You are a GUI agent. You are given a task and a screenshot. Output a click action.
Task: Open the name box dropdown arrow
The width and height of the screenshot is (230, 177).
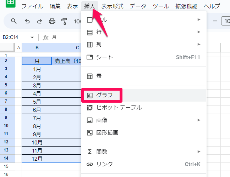[x=32, y=38]
